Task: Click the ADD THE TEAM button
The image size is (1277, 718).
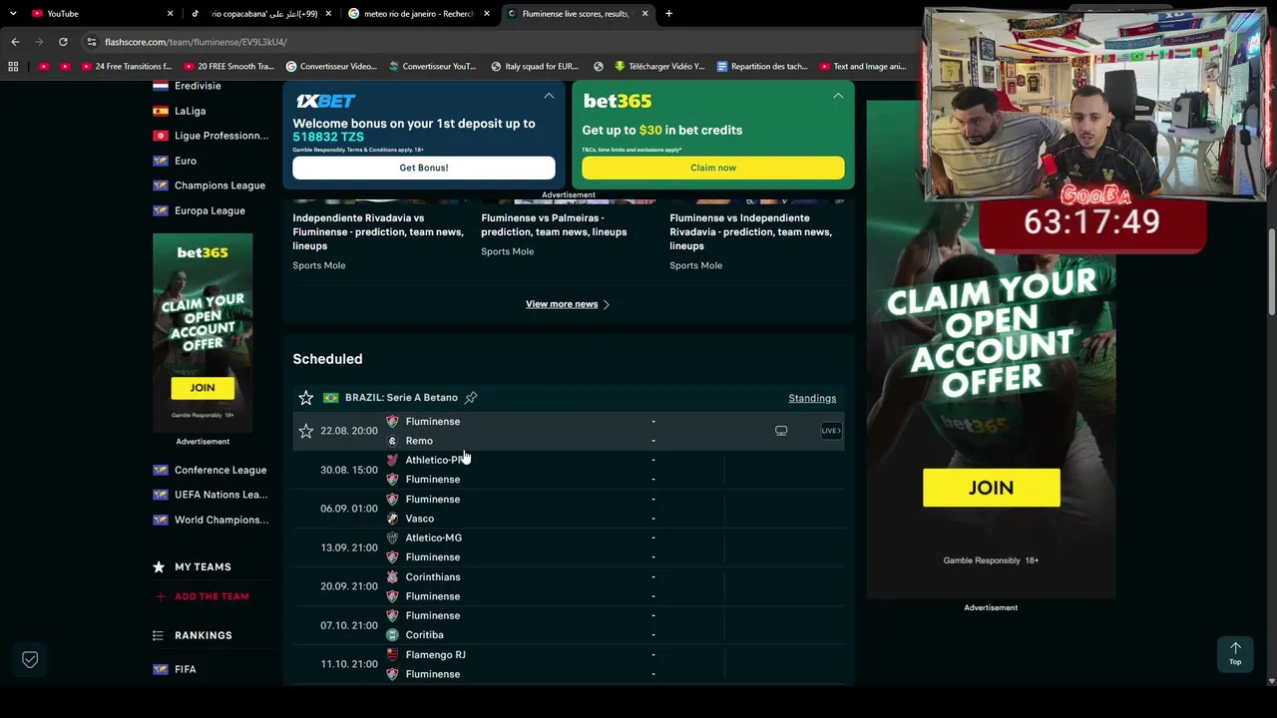Action: [x=212, y=596]
